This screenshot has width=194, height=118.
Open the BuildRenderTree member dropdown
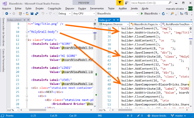click(x=177, y=24)
